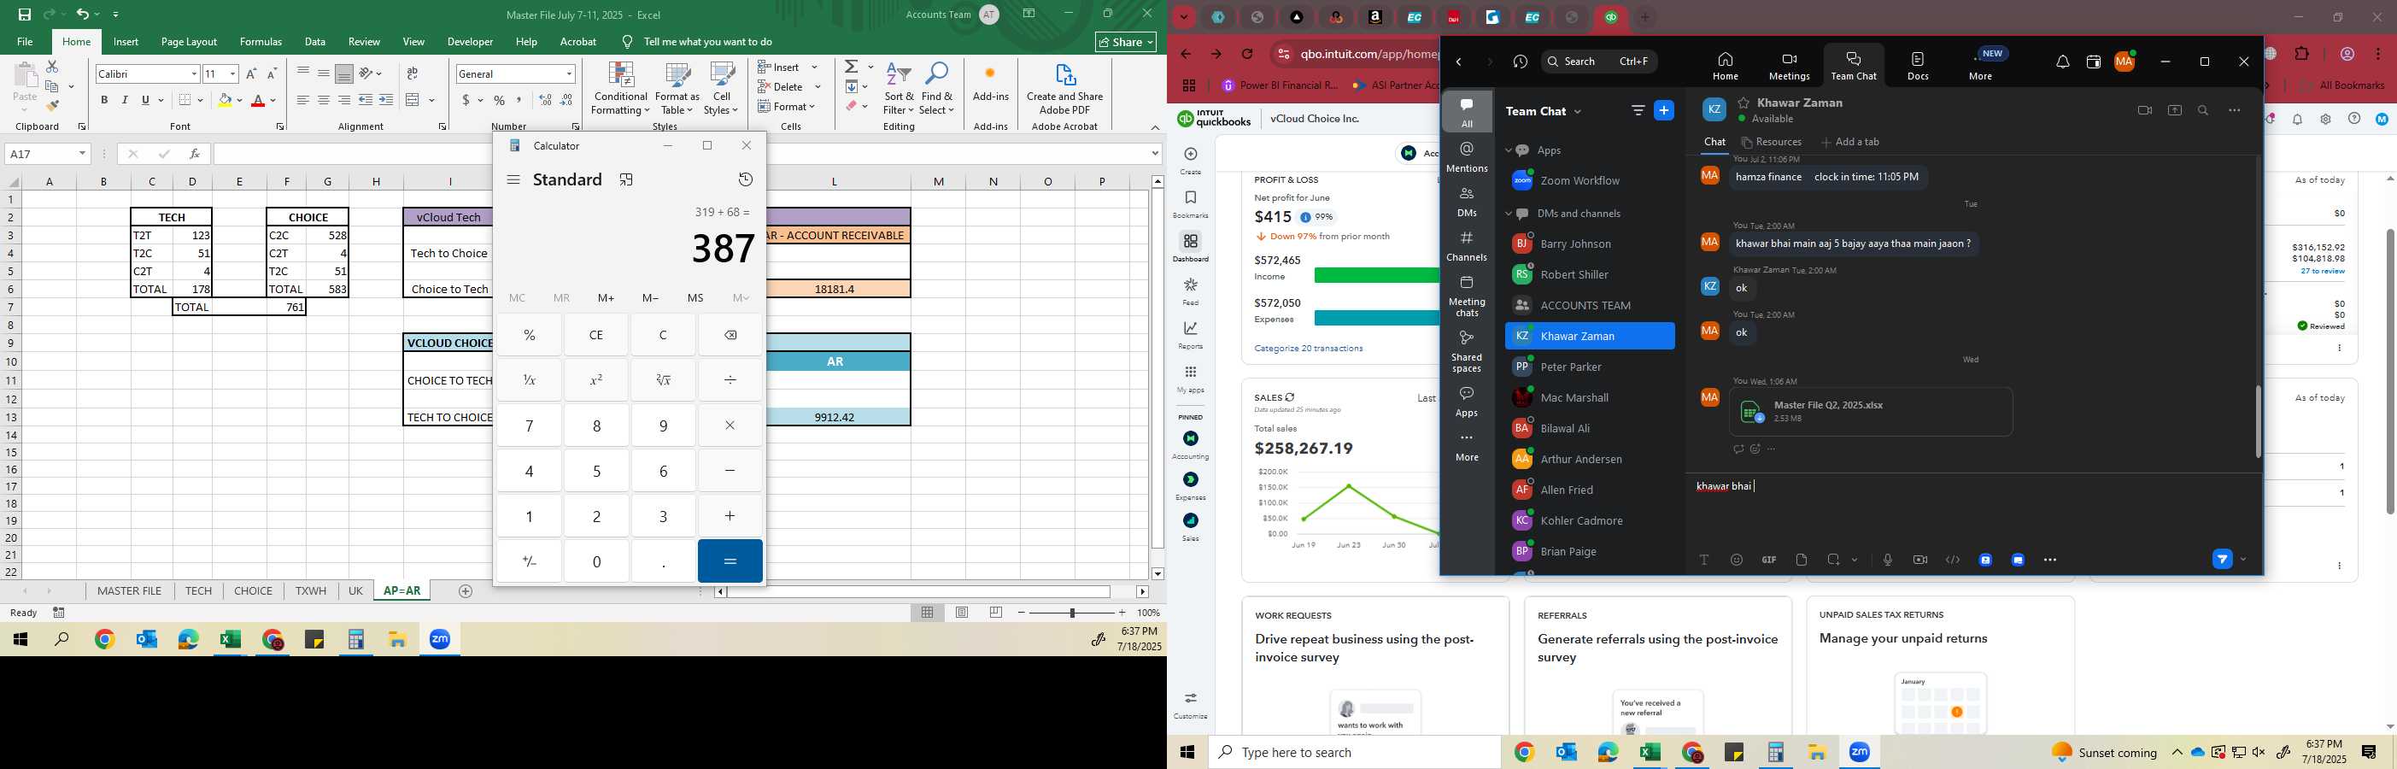Click the Calculator equals button
The width and height of the screenshot is (2397, 769).
coord(730,561)
